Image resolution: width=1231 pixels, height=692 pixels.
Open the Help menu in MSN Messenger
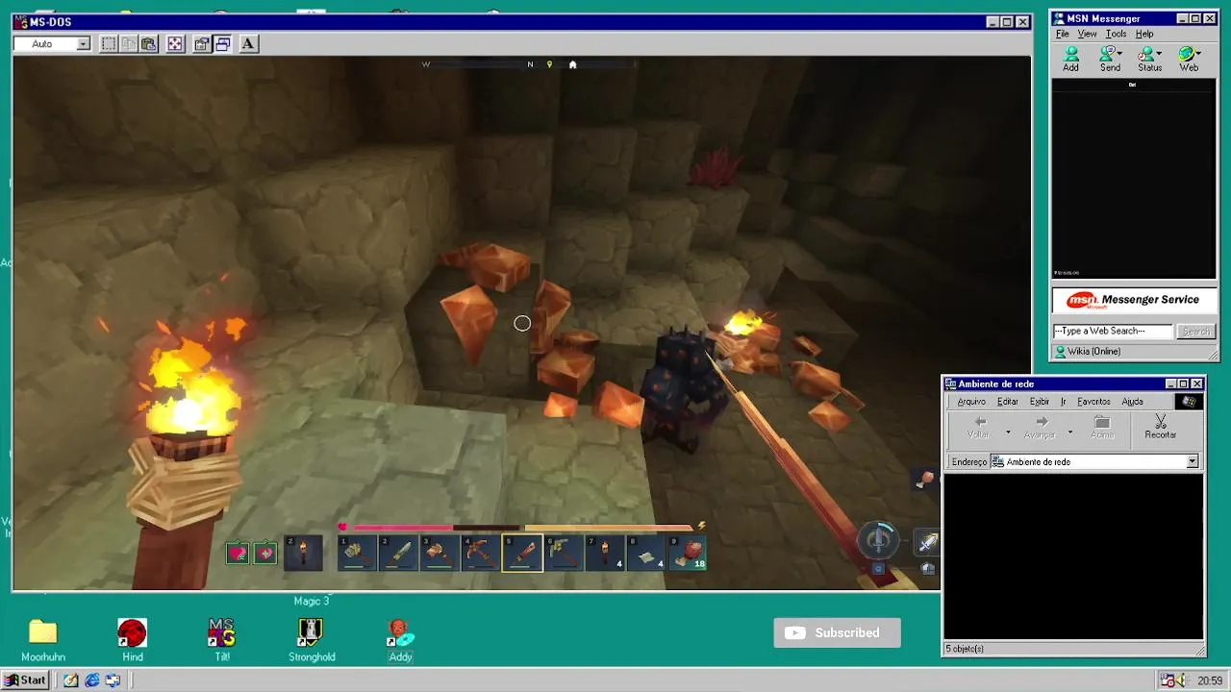click(1144, 34)
